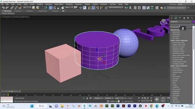Viewport: 195px width, 109px height.
Task: Click the Polygon Modeling panel label
Action: (8, 13)
